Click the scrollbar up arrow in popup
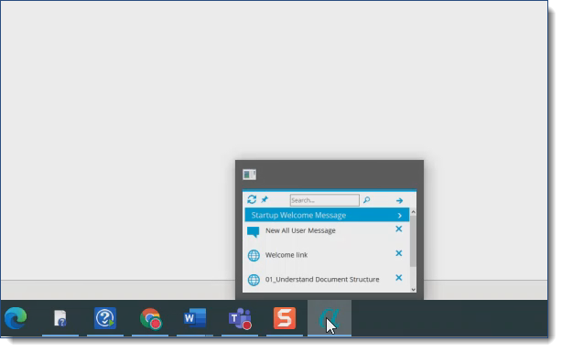The width and height of the screenshot is (562, 352). pyautogui.click(x=413, y=212)
